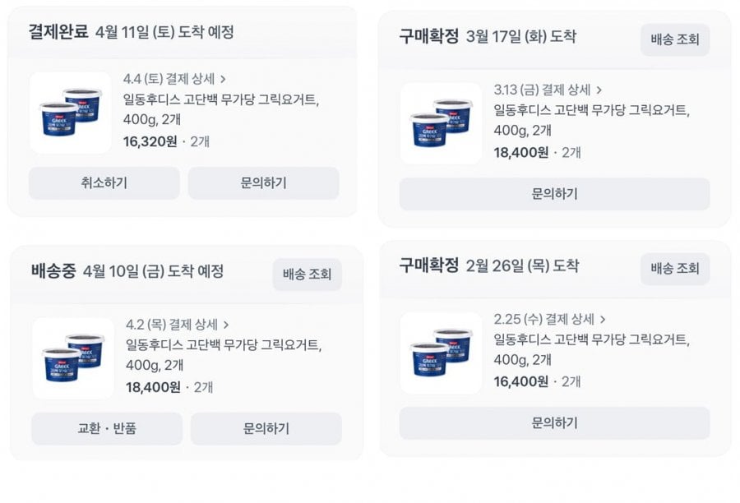Click 교환・반품 button on 배송중 order

tap(107, 428)
